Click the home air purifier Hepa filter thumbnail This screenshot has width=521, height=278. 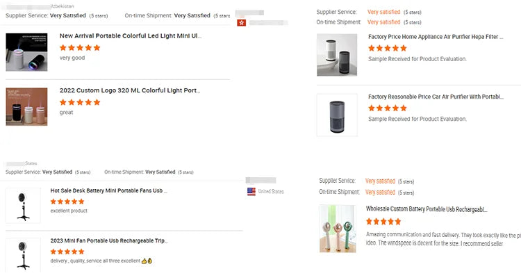click(x=337, y=55)
